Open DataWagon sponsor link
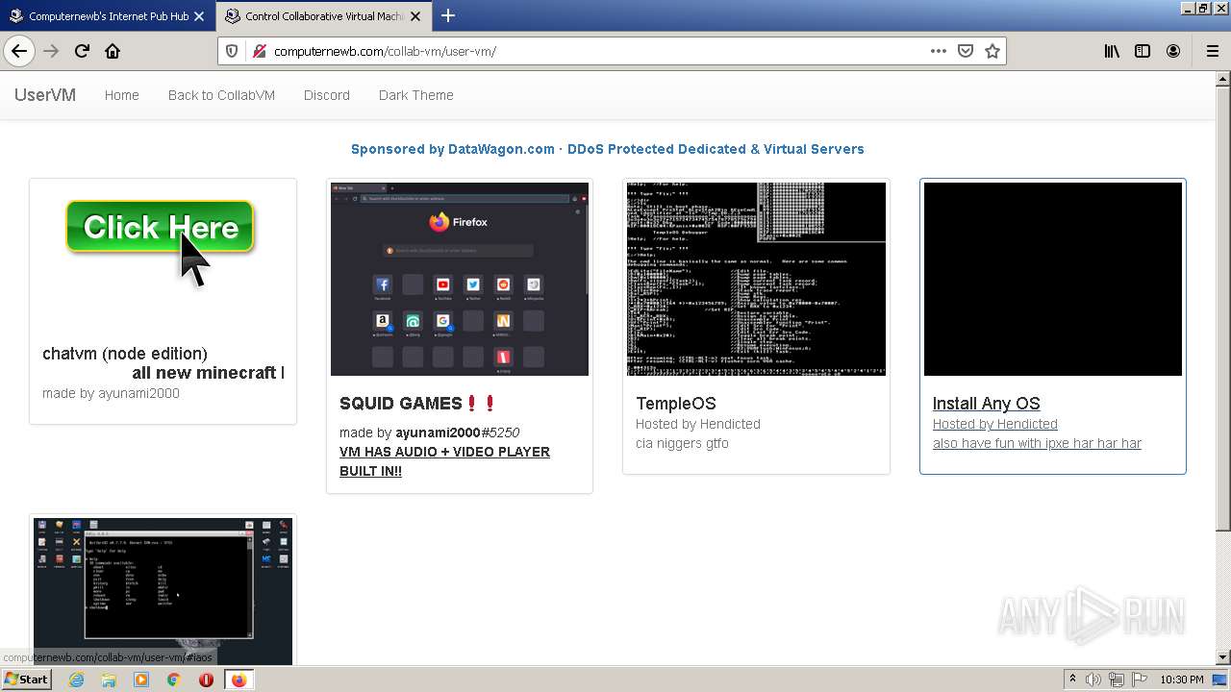1231x692 pixels. [x=608, y=149]
